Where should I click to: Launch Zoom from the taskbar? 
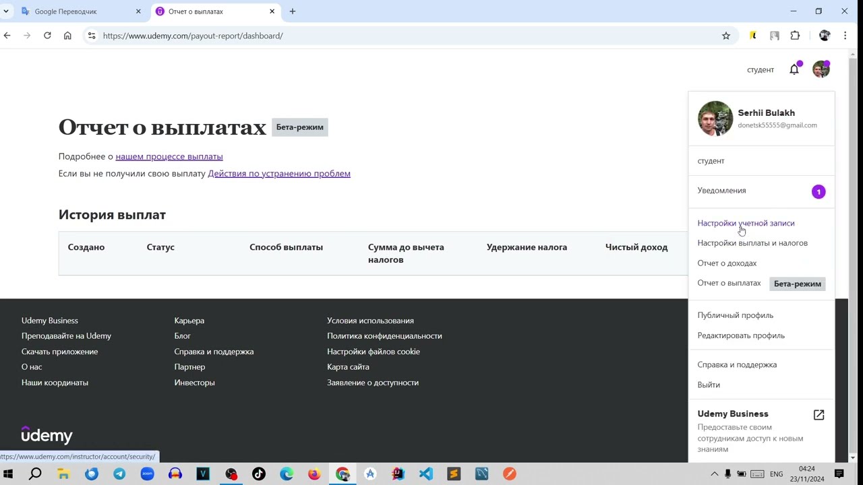(x=147, y=474)
